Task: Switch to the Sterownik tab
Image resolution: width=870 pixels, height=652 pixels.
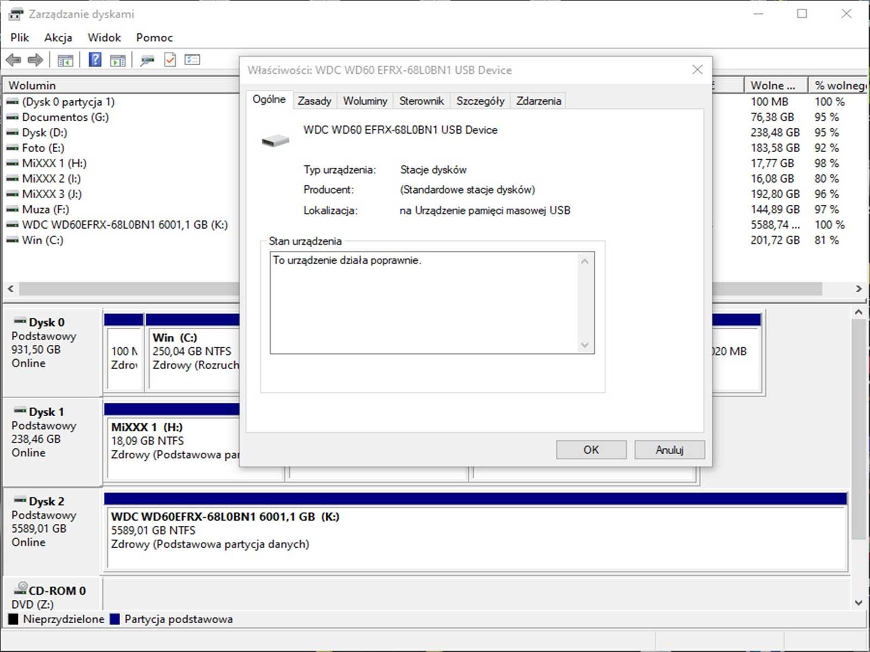Action: (x=421, y=101)
